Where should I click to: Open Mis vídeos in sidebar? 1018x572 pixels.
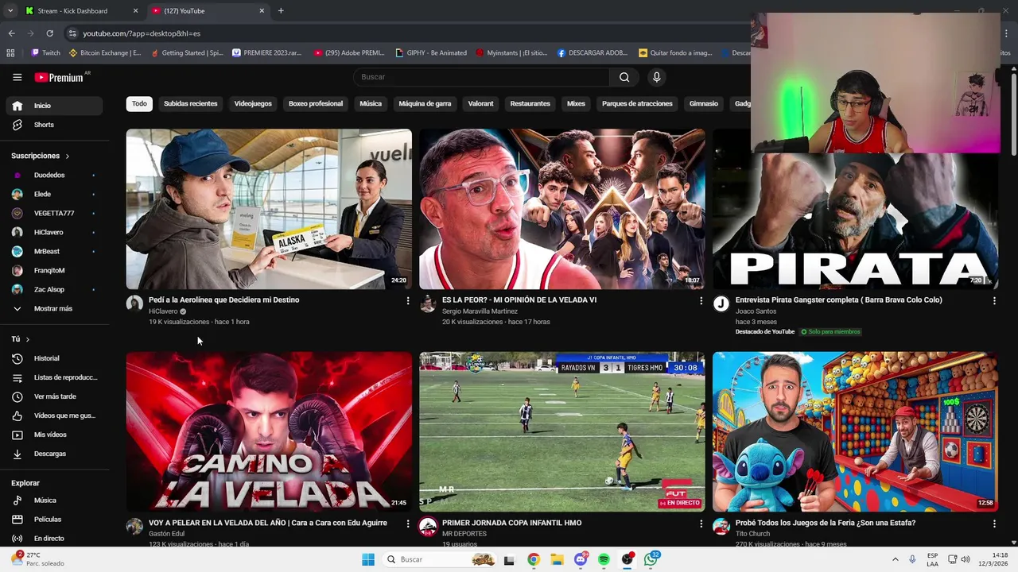(x=54, y=435)
